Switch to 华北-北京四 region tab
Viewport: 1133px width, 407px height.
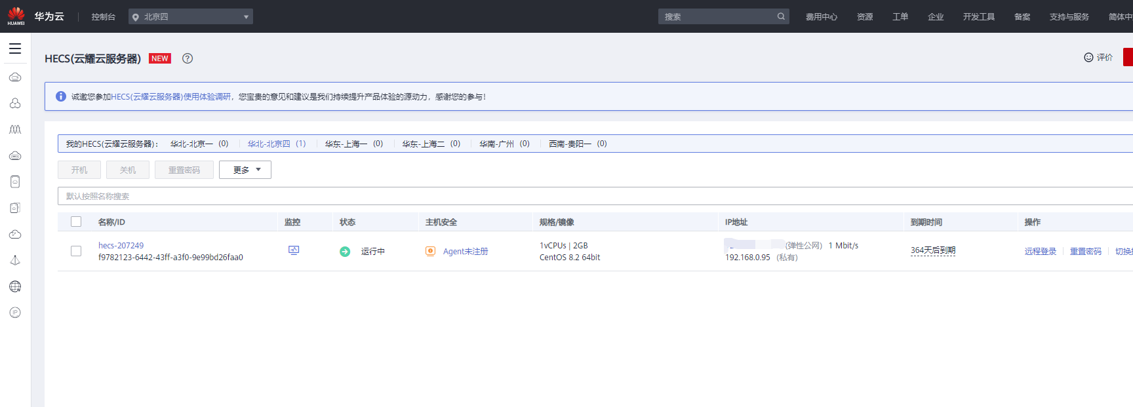click(277, 144)
